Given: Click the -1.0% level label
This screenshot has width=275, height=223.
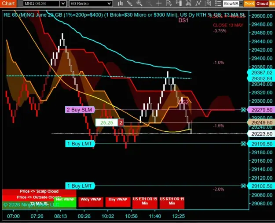Looking at the screenshot, I should 219,63.
